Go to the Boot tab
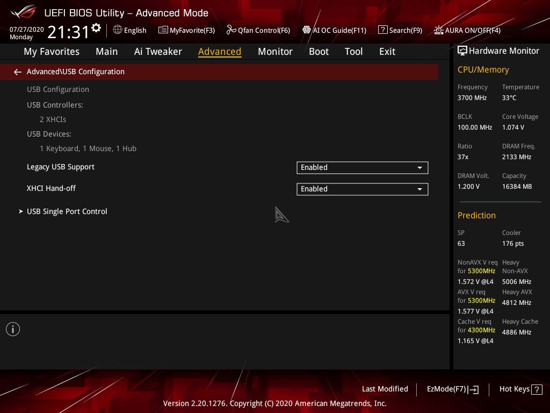 (x=319, y=52)
